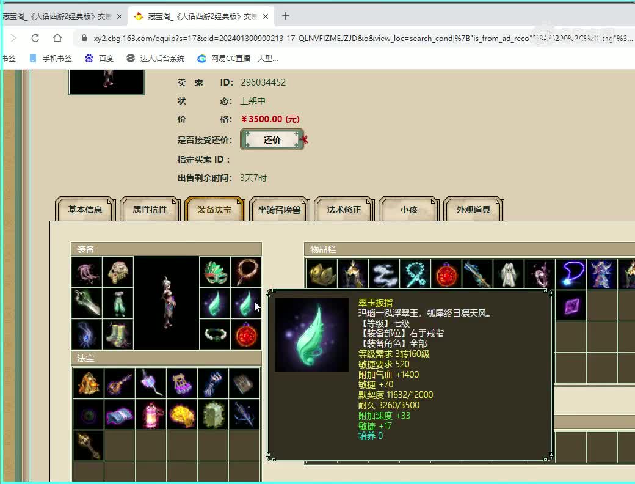
Task: Select the 装备法宝 tab
Action: click(215, 210)
